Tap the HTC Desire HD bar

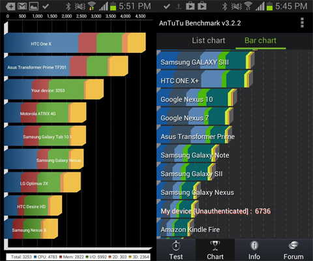point(33,206)
